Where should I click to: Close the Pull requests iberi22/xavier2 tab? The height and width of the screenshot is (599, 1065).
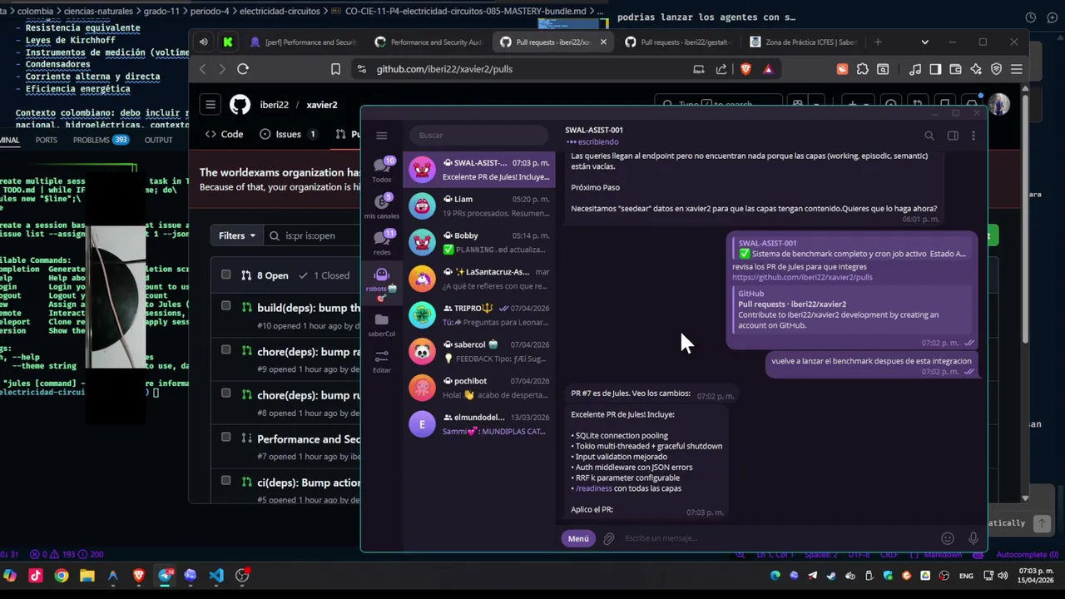tap(603, 42)
